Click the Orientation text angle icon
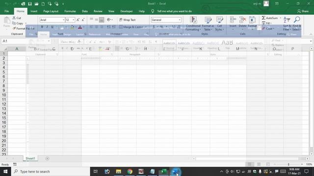 coord(109,20)
